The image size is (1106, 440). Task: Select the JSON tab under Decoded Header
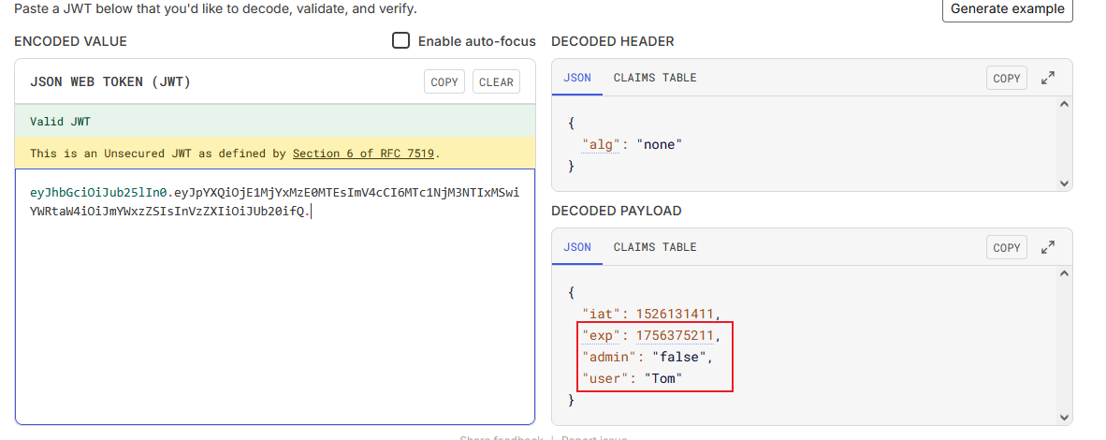click(577, 78)
